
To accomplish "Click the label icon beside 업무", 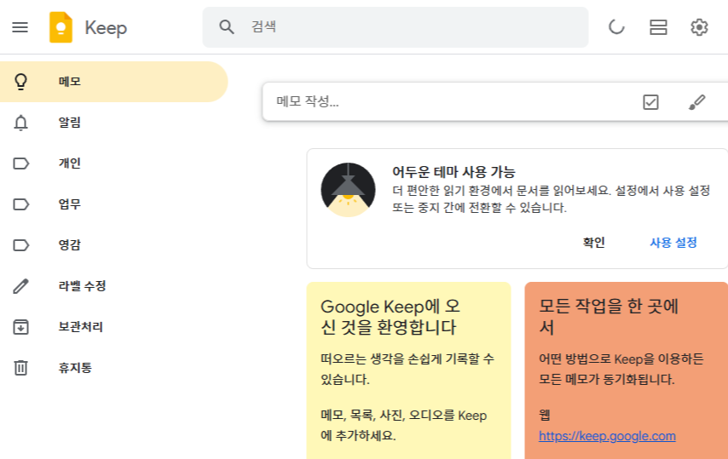I will click(21, 204).
